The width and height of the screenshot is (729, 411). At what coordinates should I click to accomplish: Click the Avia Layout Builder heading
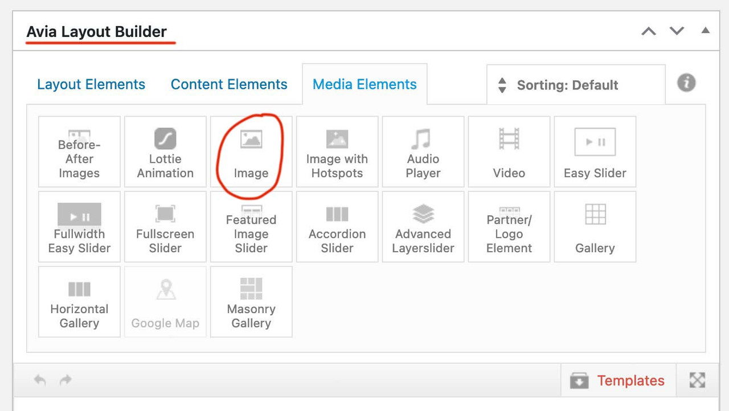[x=97, y=32]
